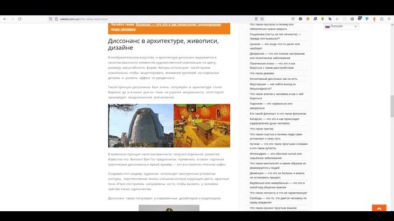Show site security via padlock icon

point(56,19)
